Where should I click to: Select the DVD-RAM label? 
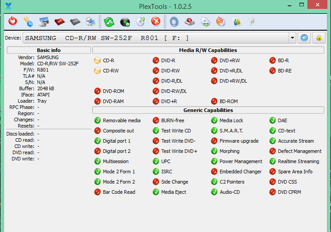click(113, 101)
